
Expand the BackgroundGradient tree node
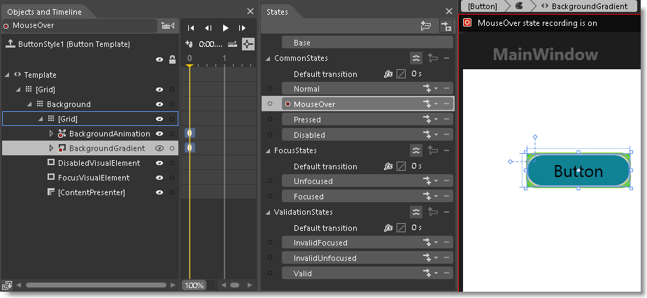click(51, 148)
